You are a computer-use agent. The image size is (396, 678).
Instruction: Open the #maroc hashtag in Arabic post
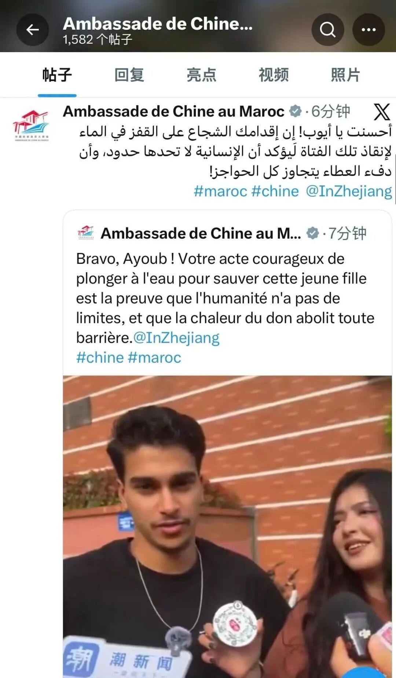coord(220,191)
